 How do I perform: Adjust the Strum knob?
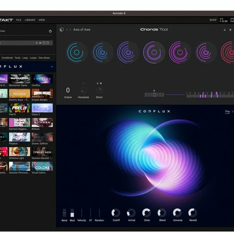tap(99, 90)
